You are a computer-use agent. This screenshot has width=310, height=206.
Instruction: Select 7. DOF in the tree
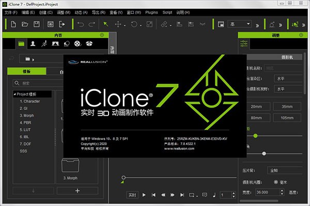click(x=25, y=144)
